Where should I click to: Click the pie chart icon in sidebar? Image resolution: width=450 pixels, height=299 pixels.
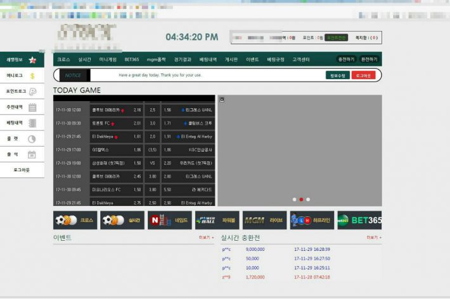pyautogui.click(x=32, y=138)
